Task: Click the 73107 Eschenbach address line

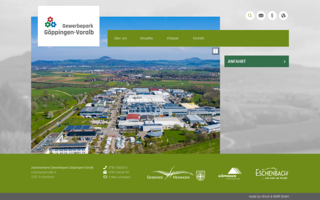Action: (x=43, y=177)
